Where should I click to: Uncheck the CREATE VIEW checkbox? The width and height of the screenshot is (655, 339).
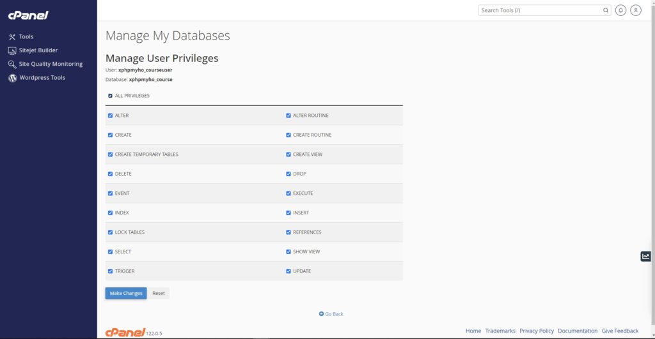click(288, 154)
